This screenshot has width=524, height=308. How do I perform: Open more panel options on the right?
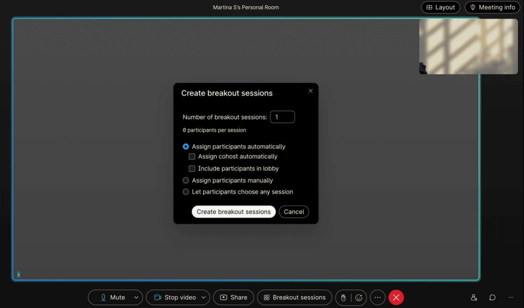(x=511, y=297)
